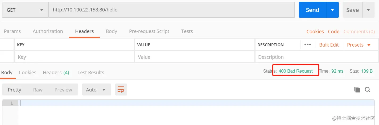Screen dimensions: 379x125
Task: Click the header Key input field
Action: [x=75, y=57]
